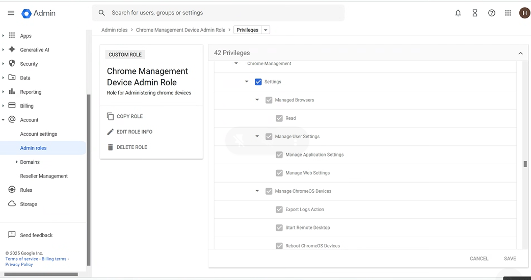Click the Delete Role trash icon

point(111,147)
